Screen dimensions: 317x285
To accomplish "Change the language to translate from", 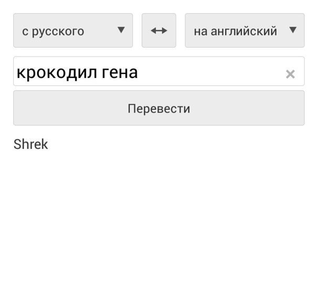I will coord(73,31).
